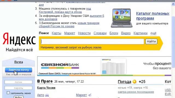175x98 pixels.
Task: Toggle the 'запомнить меня' checkbox
Action: click(x=8, y=93)
